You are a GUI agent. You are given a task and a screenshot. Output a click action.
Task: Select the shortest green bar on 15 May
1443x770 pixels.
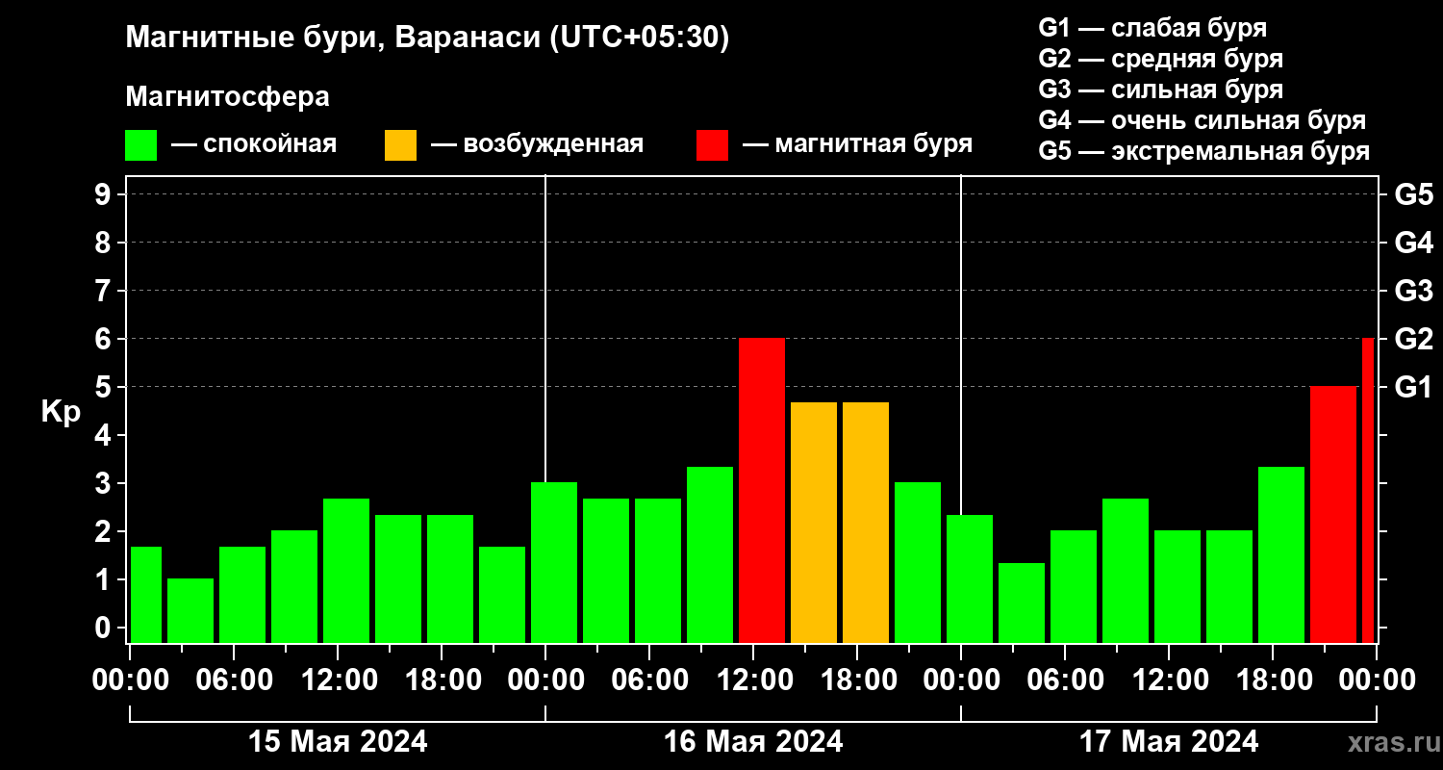click(190, 611)
